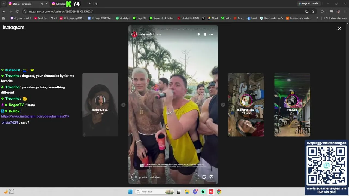Open the apps grid in bookmarks bar
The image size is (349, 196).
click(x=4, y=18)
